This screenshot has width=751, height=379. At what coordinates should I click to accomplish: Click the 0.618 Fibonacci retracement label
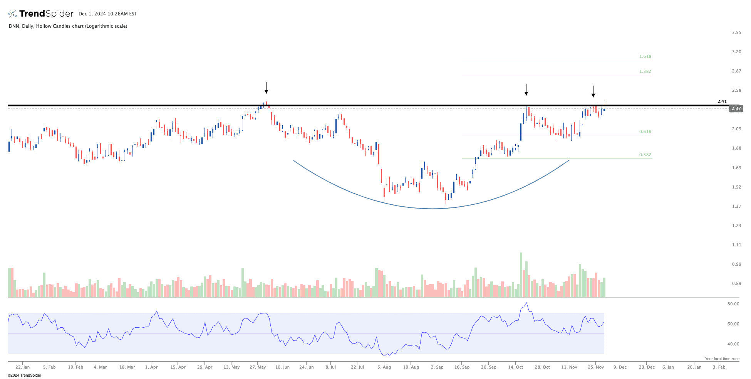[x=645, y=132]
